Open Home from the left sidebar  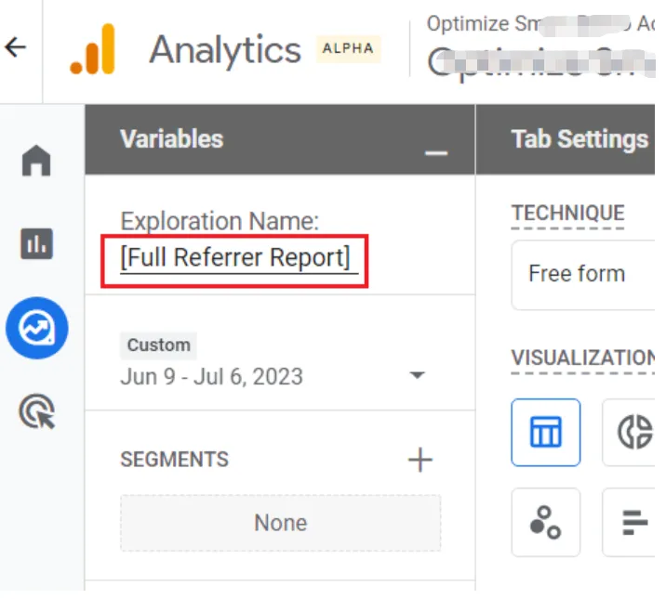pos(37,161)
